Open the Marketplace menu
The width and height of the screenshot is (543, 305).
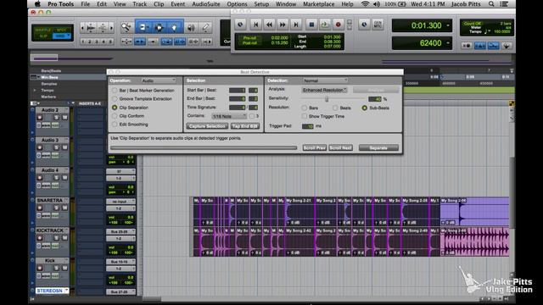tap(319, 4)
